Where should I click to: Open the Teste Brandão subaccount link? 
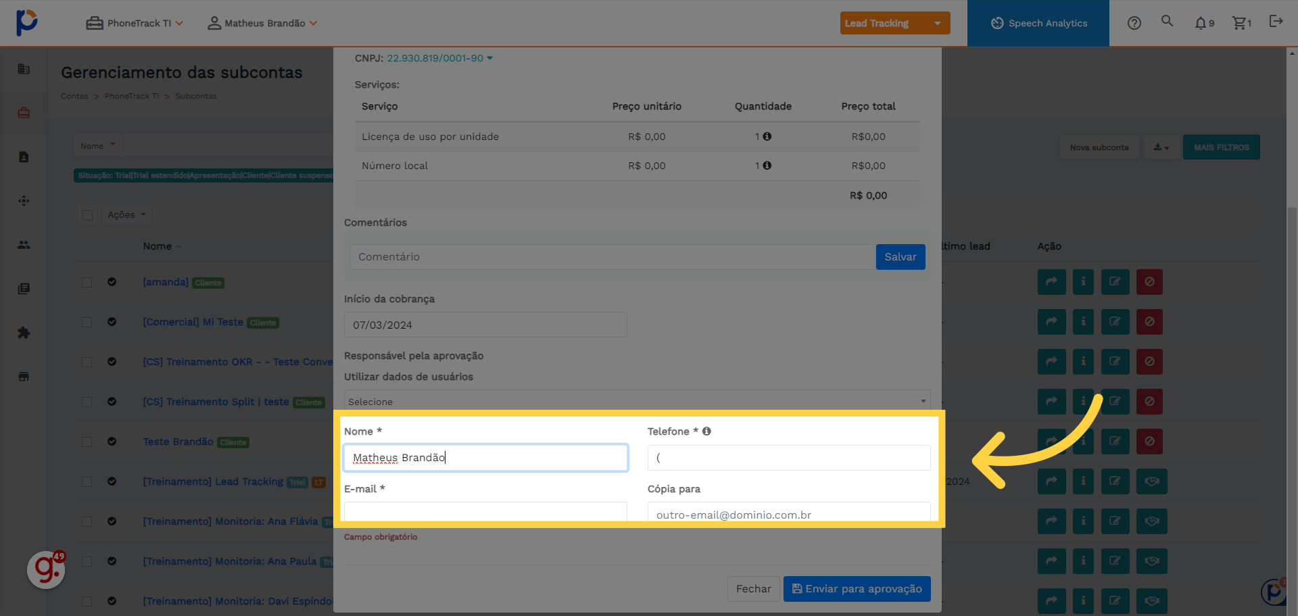pos(178,442)
